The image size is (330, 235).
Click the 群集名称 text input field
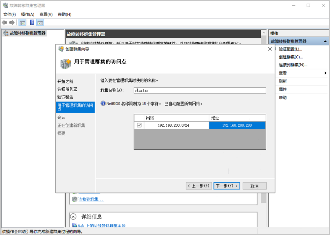click(200, 90)
